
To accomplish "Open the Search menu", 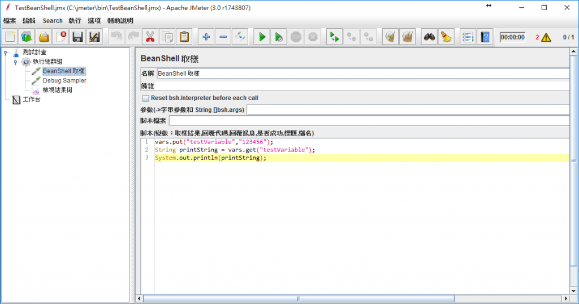I will [x=53, y=21].
